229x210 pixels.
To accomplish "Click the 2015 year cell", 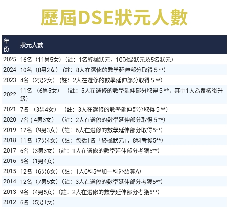I will (11, 171).
